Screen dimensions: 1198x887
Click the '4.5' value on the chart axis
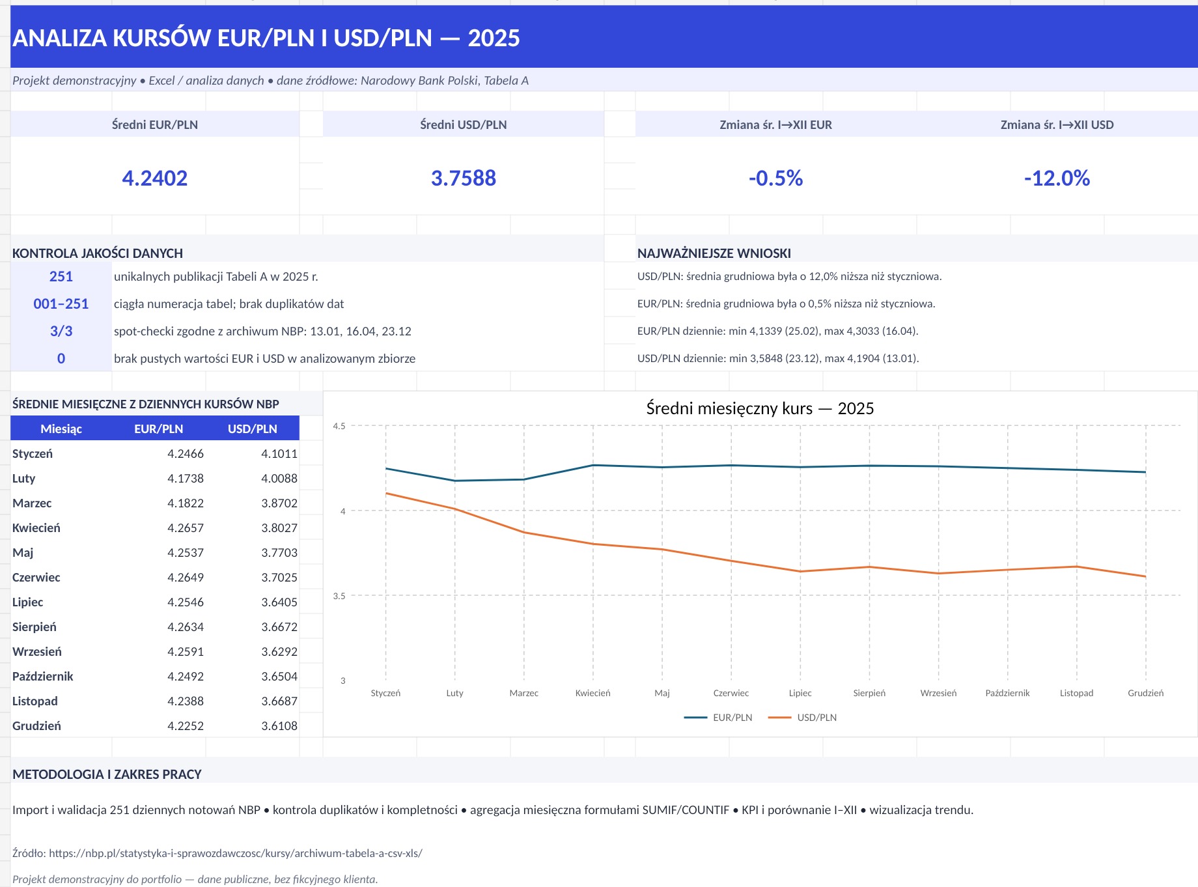click(339, 427)
